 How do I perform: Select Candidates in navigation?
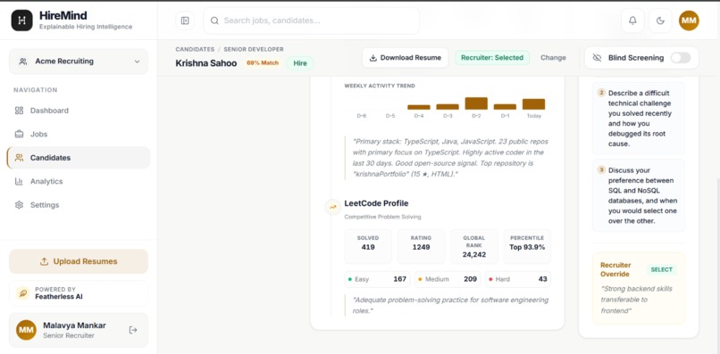point(79,158)
